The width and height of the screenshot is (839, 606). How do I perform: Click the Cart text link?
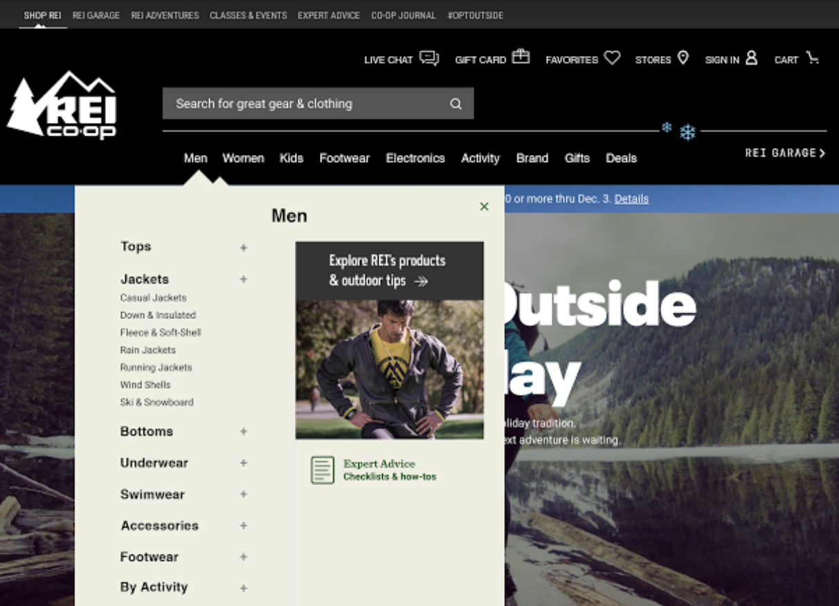coord(786,60)
